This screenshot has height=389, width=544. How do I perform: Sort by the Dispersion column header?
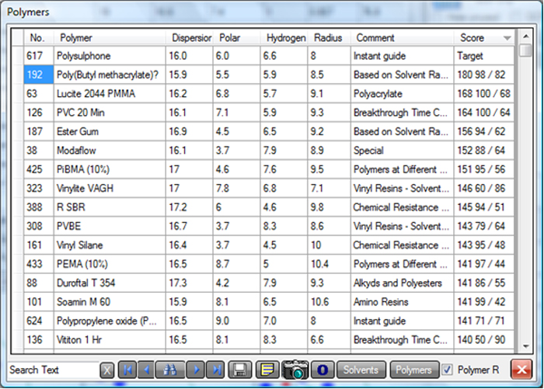coord(190,37)
